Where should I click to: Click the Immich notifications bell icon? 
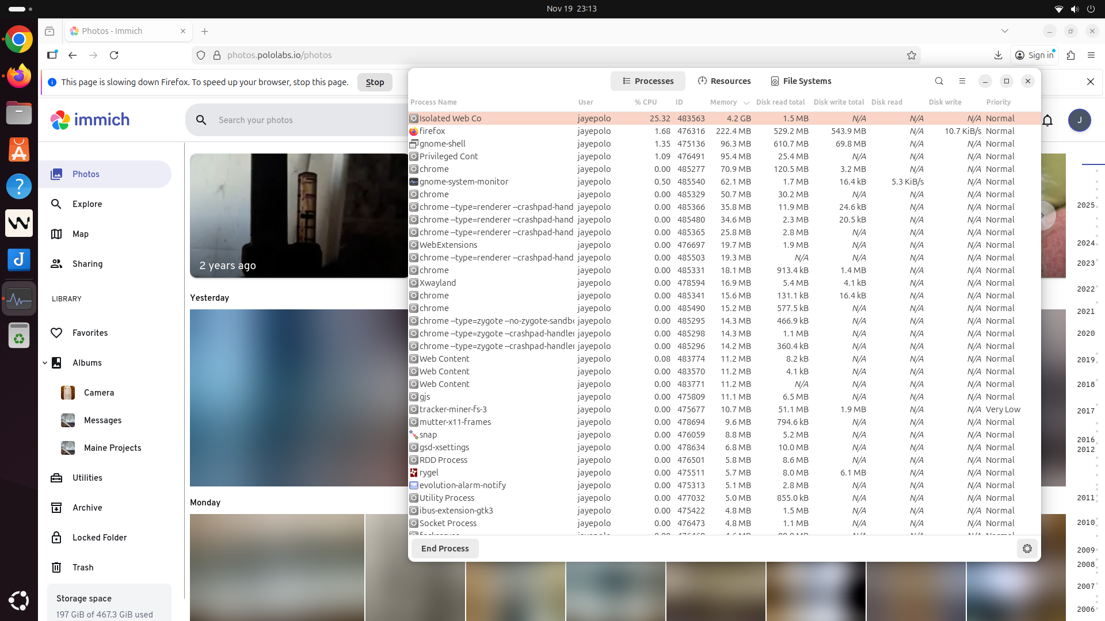tap(1047, 120)
